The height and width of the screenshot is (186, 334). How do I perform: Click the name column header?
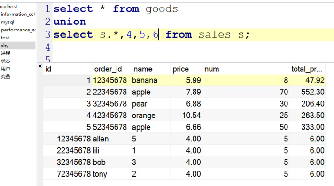(150, 69)
